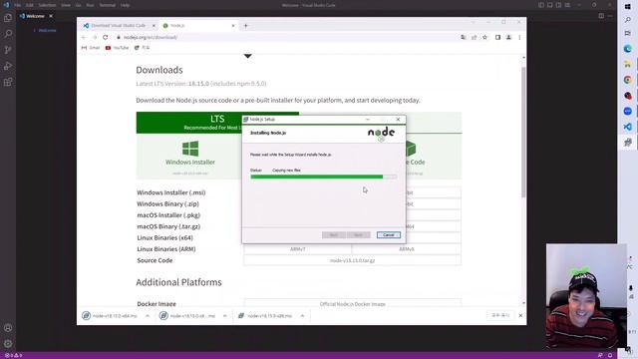
Task: Open the VS Code Edit menu
Action: (x=29, y=5)
